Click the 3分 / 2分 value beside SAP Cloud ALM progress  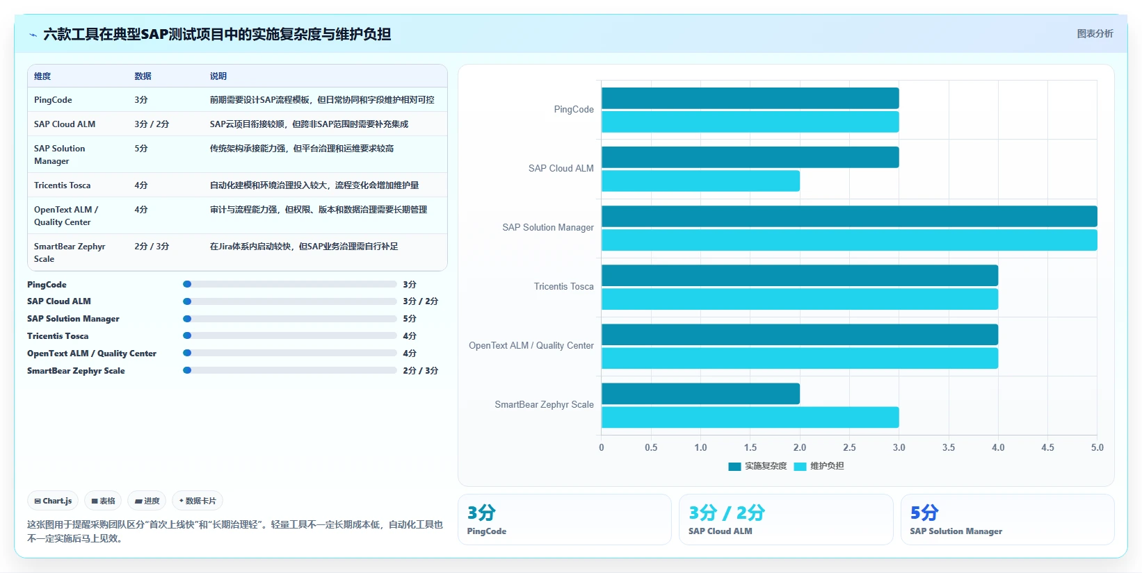click(x=421, y=301)
